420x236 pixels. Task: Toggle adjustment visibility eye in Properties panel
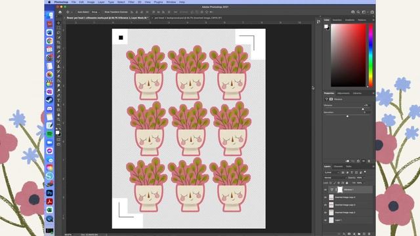[364, 161]
